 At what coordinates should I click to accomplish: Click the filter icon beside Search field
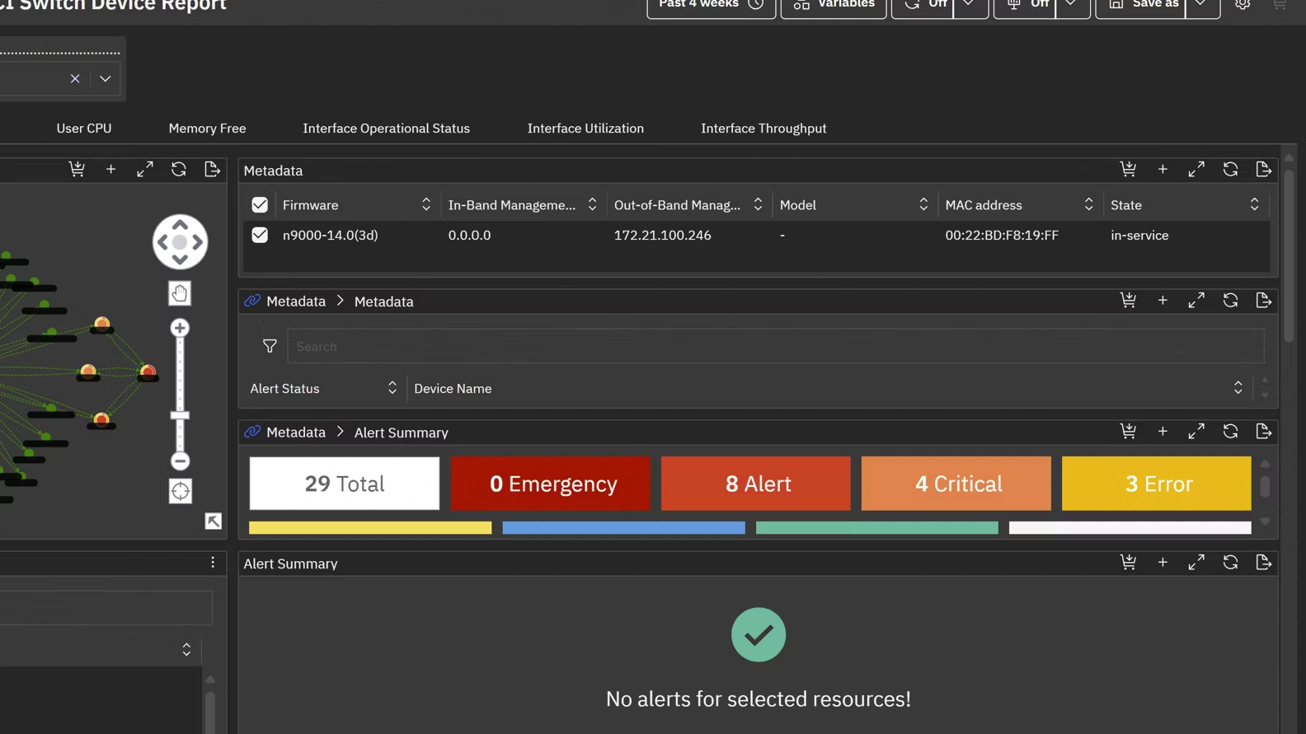click(x=270, y=347)
